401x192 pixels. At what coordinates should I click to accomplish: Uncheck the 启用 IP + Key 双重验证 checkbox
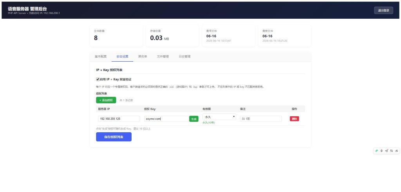point(98,79)
